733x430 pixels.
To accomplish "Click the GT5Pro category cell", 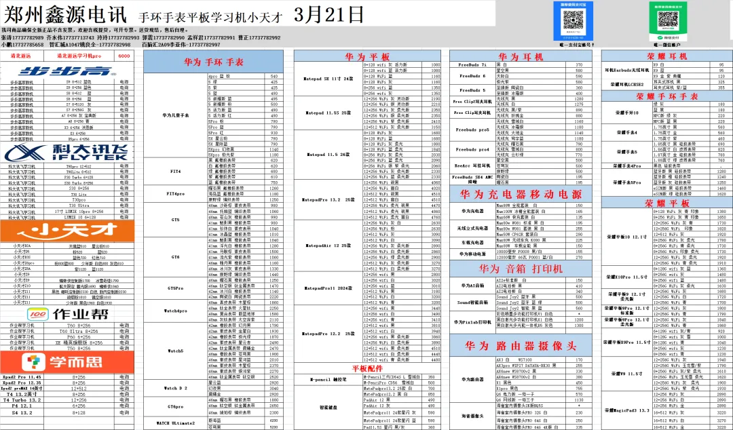I will 176,288.
